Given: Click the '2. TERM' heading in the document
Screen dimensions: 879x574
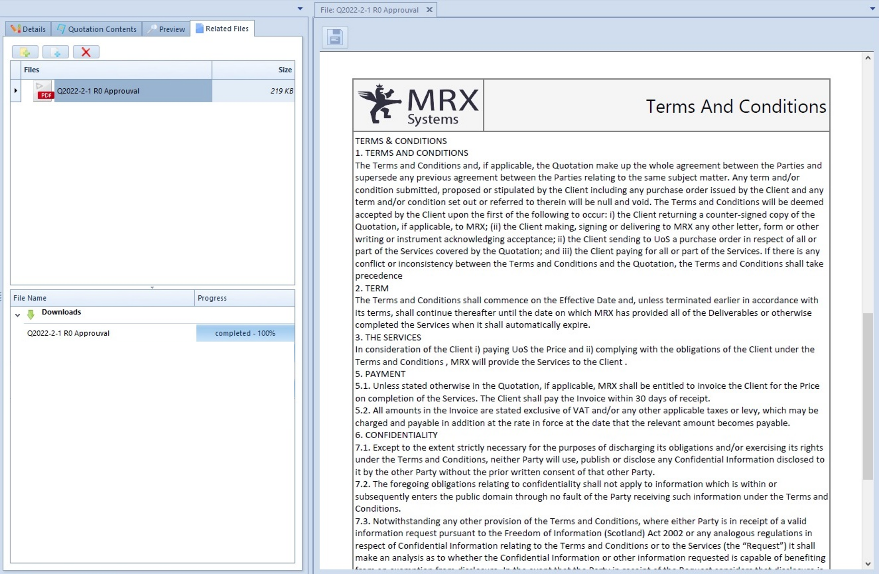Looking at the screenshot, I should (372, 288).
